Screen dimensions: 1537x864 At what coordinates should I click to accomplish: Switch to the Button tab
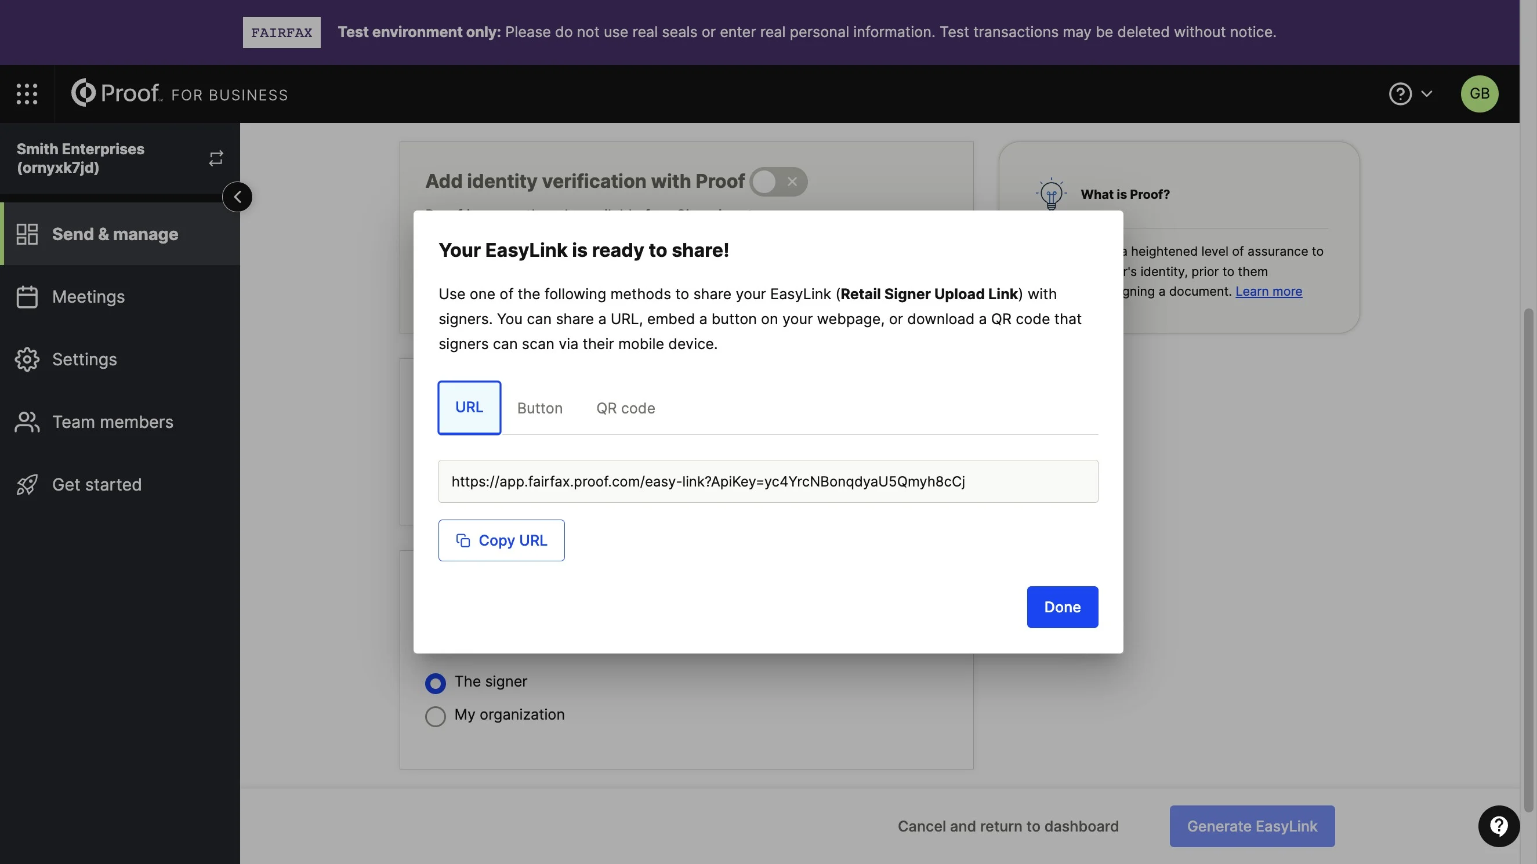click(x=539, y=408)
